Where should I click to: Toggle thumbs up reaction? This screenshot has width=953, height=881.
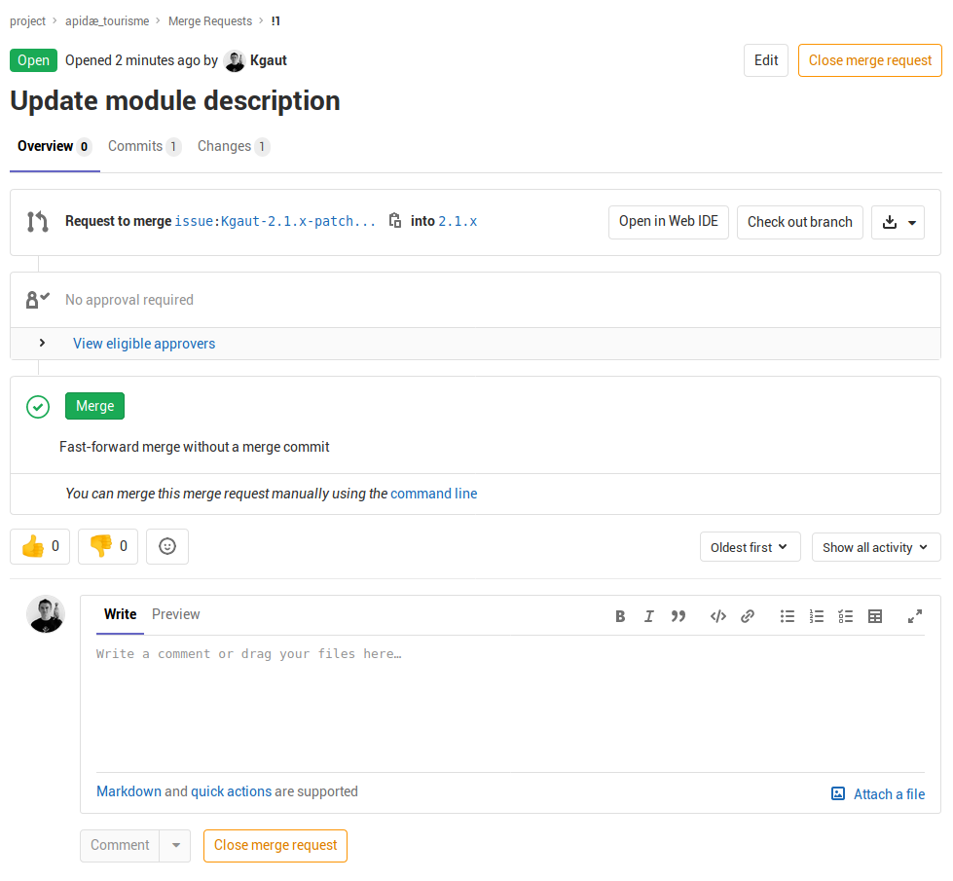[40, 547]
